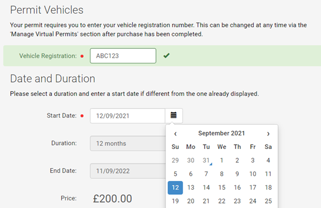This screenshot has width=321, height=208.
Task: Select September 25 in calendar
Action: pos(268,201)
